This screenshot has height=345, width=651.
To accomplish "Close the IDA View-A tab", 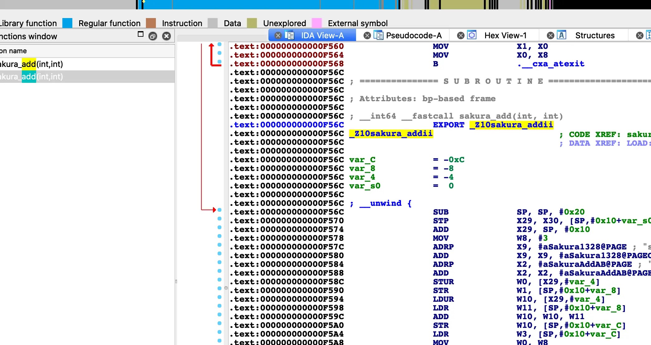I will (278, 35).
